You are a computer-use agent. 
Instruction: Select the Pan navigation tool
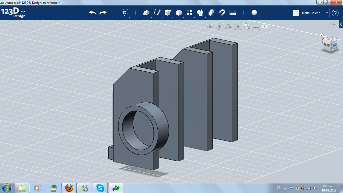tap(210, 27)
